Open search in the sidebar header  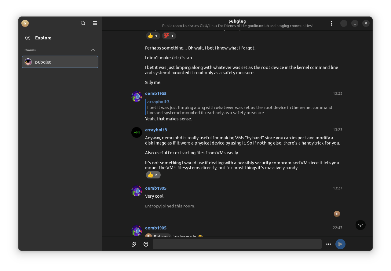(x=83, y=23)
